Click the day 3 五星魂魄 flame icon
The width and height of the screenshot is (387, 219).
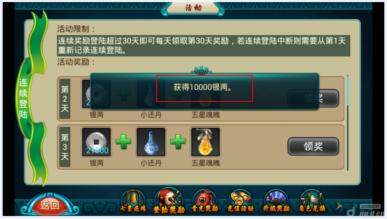click(205, 142)
